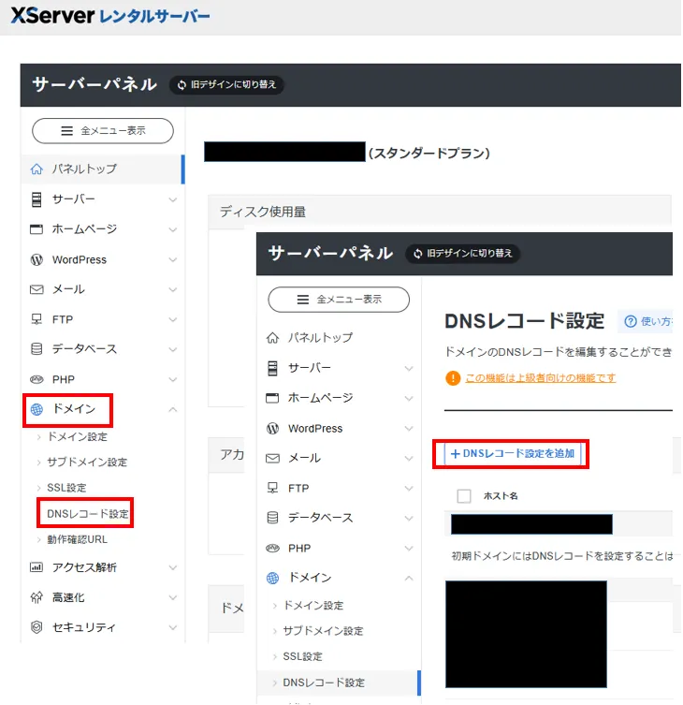Click the XServer logo in the header
683x705 pixels.
click(x=110, y=16)
